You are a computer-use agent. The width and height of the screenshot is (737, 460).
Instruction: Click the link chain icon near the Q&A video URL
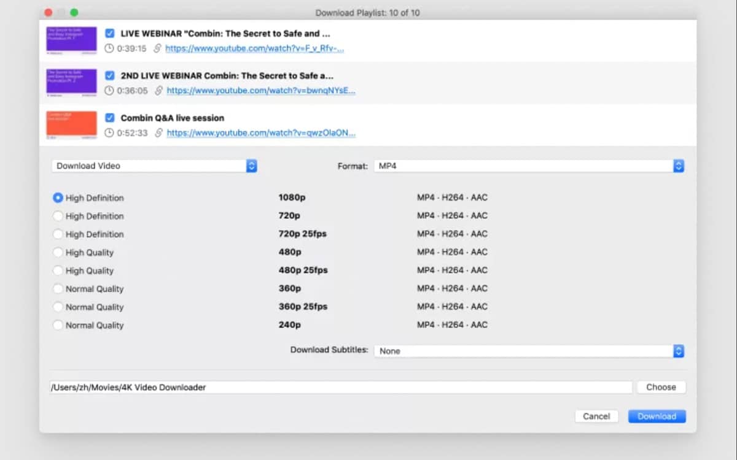(159, 132)
